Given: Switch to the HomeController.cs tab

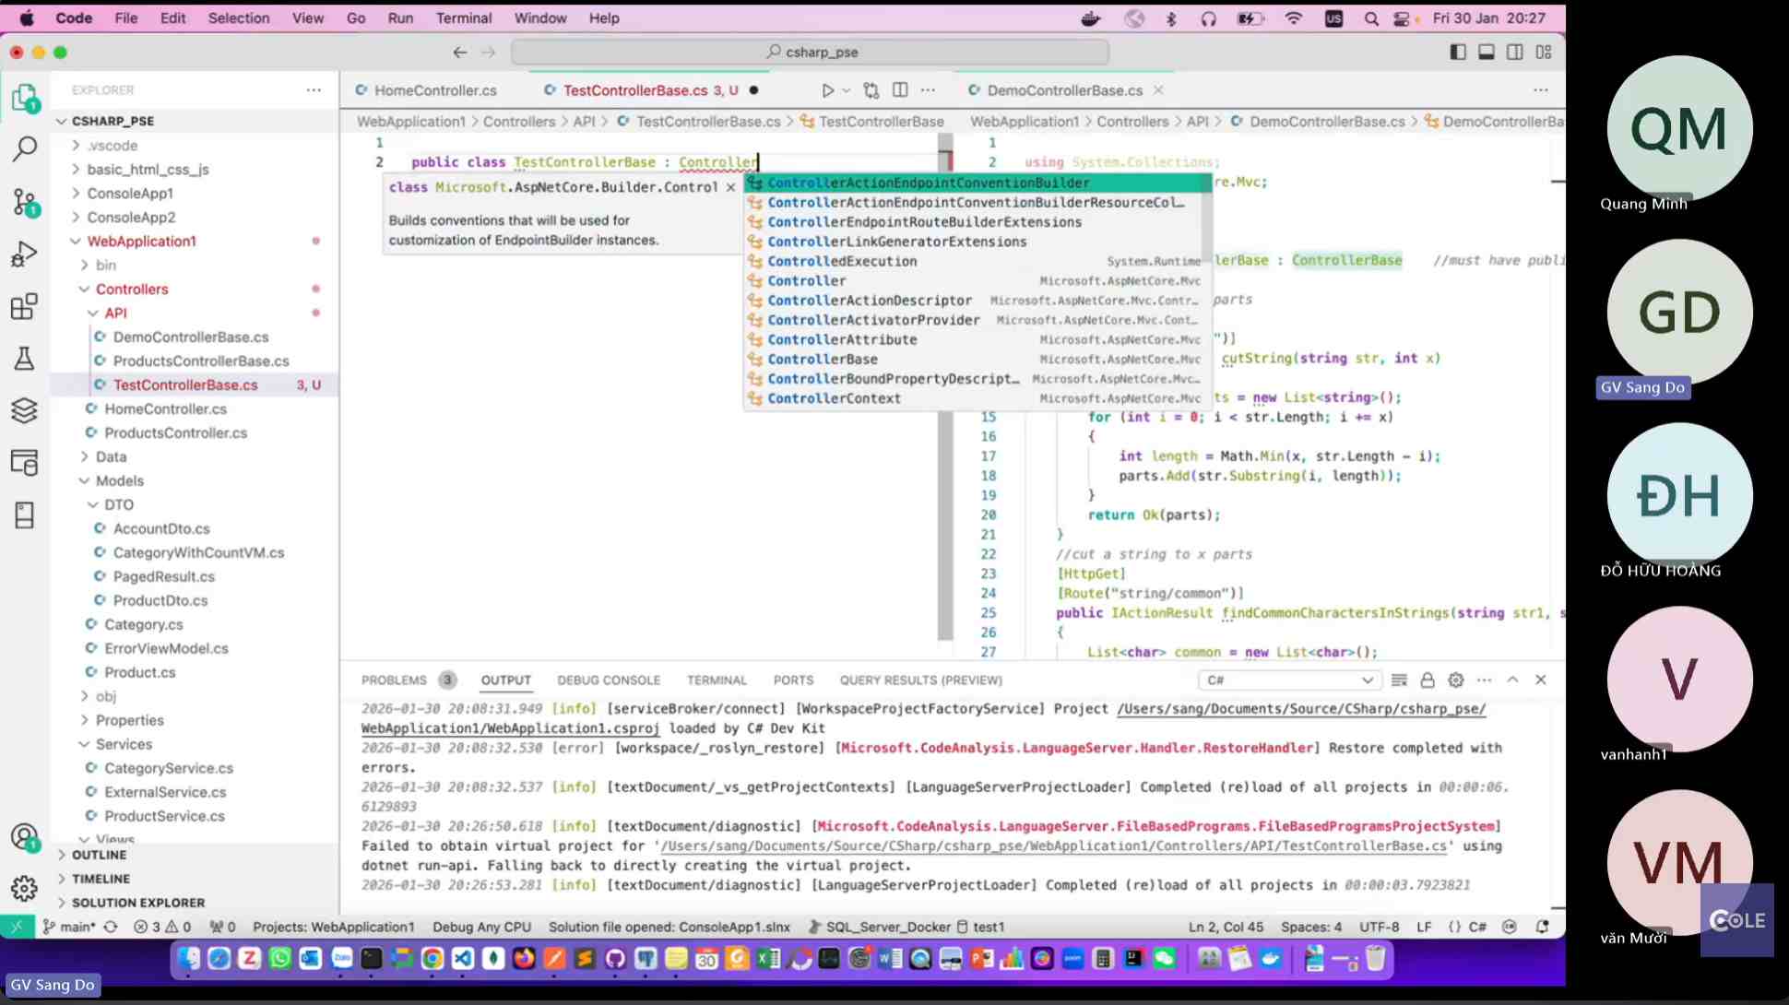Looking at the screenshot, I should [x=435, y=90].
